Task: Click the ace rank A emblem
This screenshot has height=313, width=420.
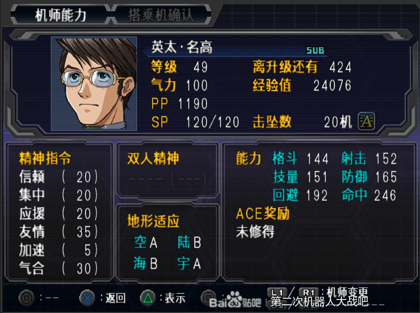Action: [x=366, y=121]
